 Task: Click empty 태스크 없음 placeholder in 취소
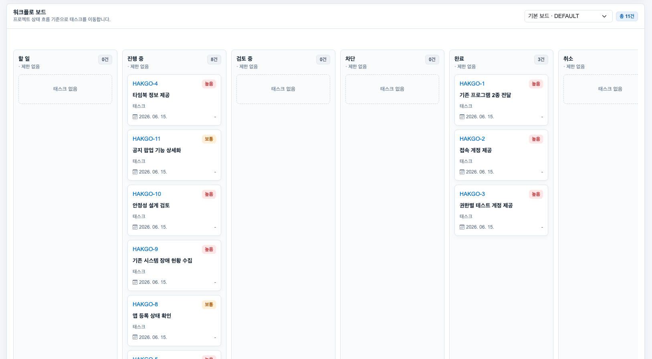tap(601, 89)
